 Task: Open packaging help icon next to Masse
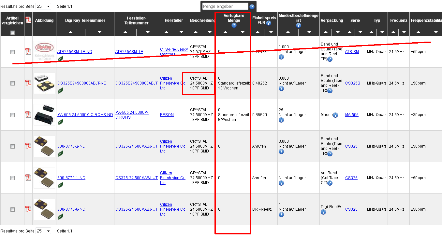[x=335, y=115]
